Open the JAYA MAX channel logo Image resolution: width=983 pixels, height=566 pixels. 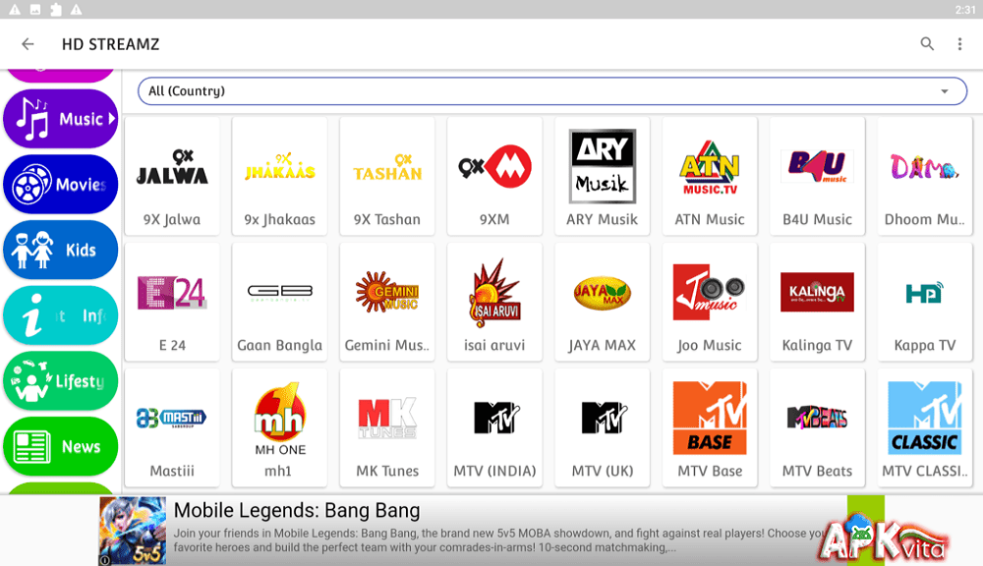[602, 293]
